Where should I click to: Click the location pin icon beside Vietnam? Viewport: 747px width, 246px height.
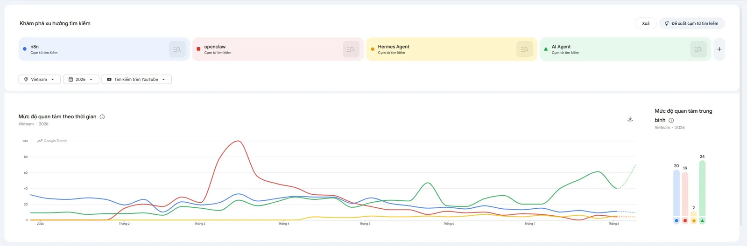(26, 79)
